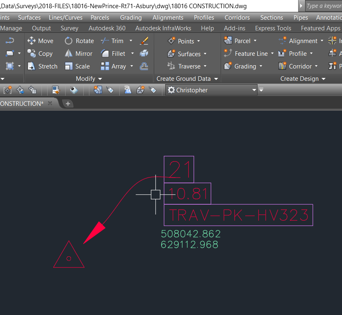
Task: Click the keyword search field
Action: [323, 6]
